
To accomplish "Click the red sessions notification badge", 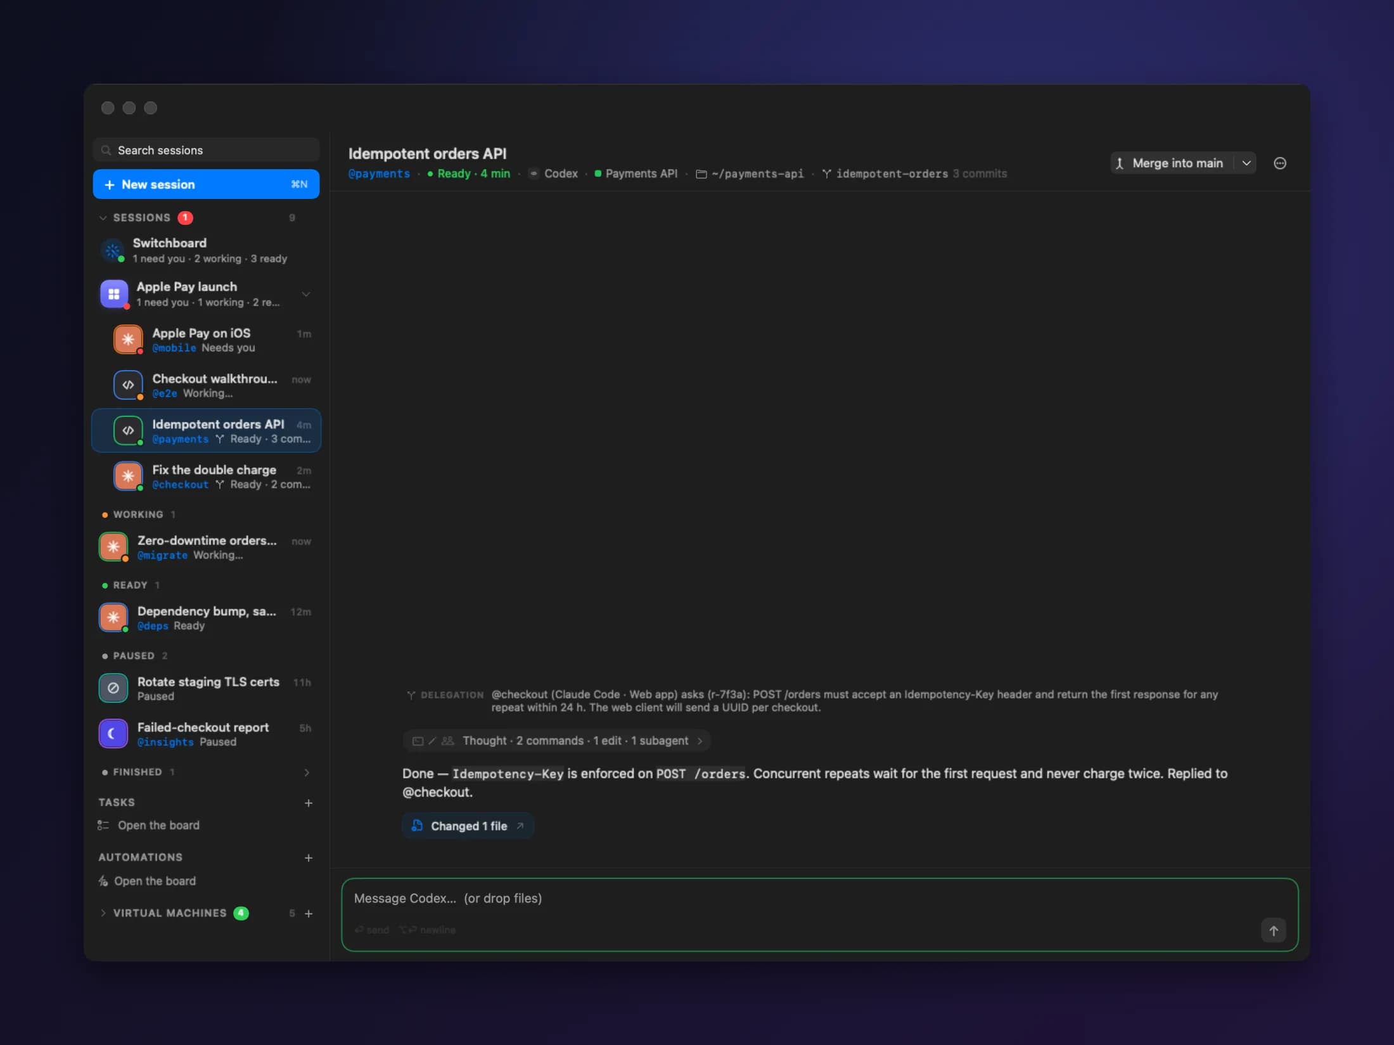I will click(185, 217).
